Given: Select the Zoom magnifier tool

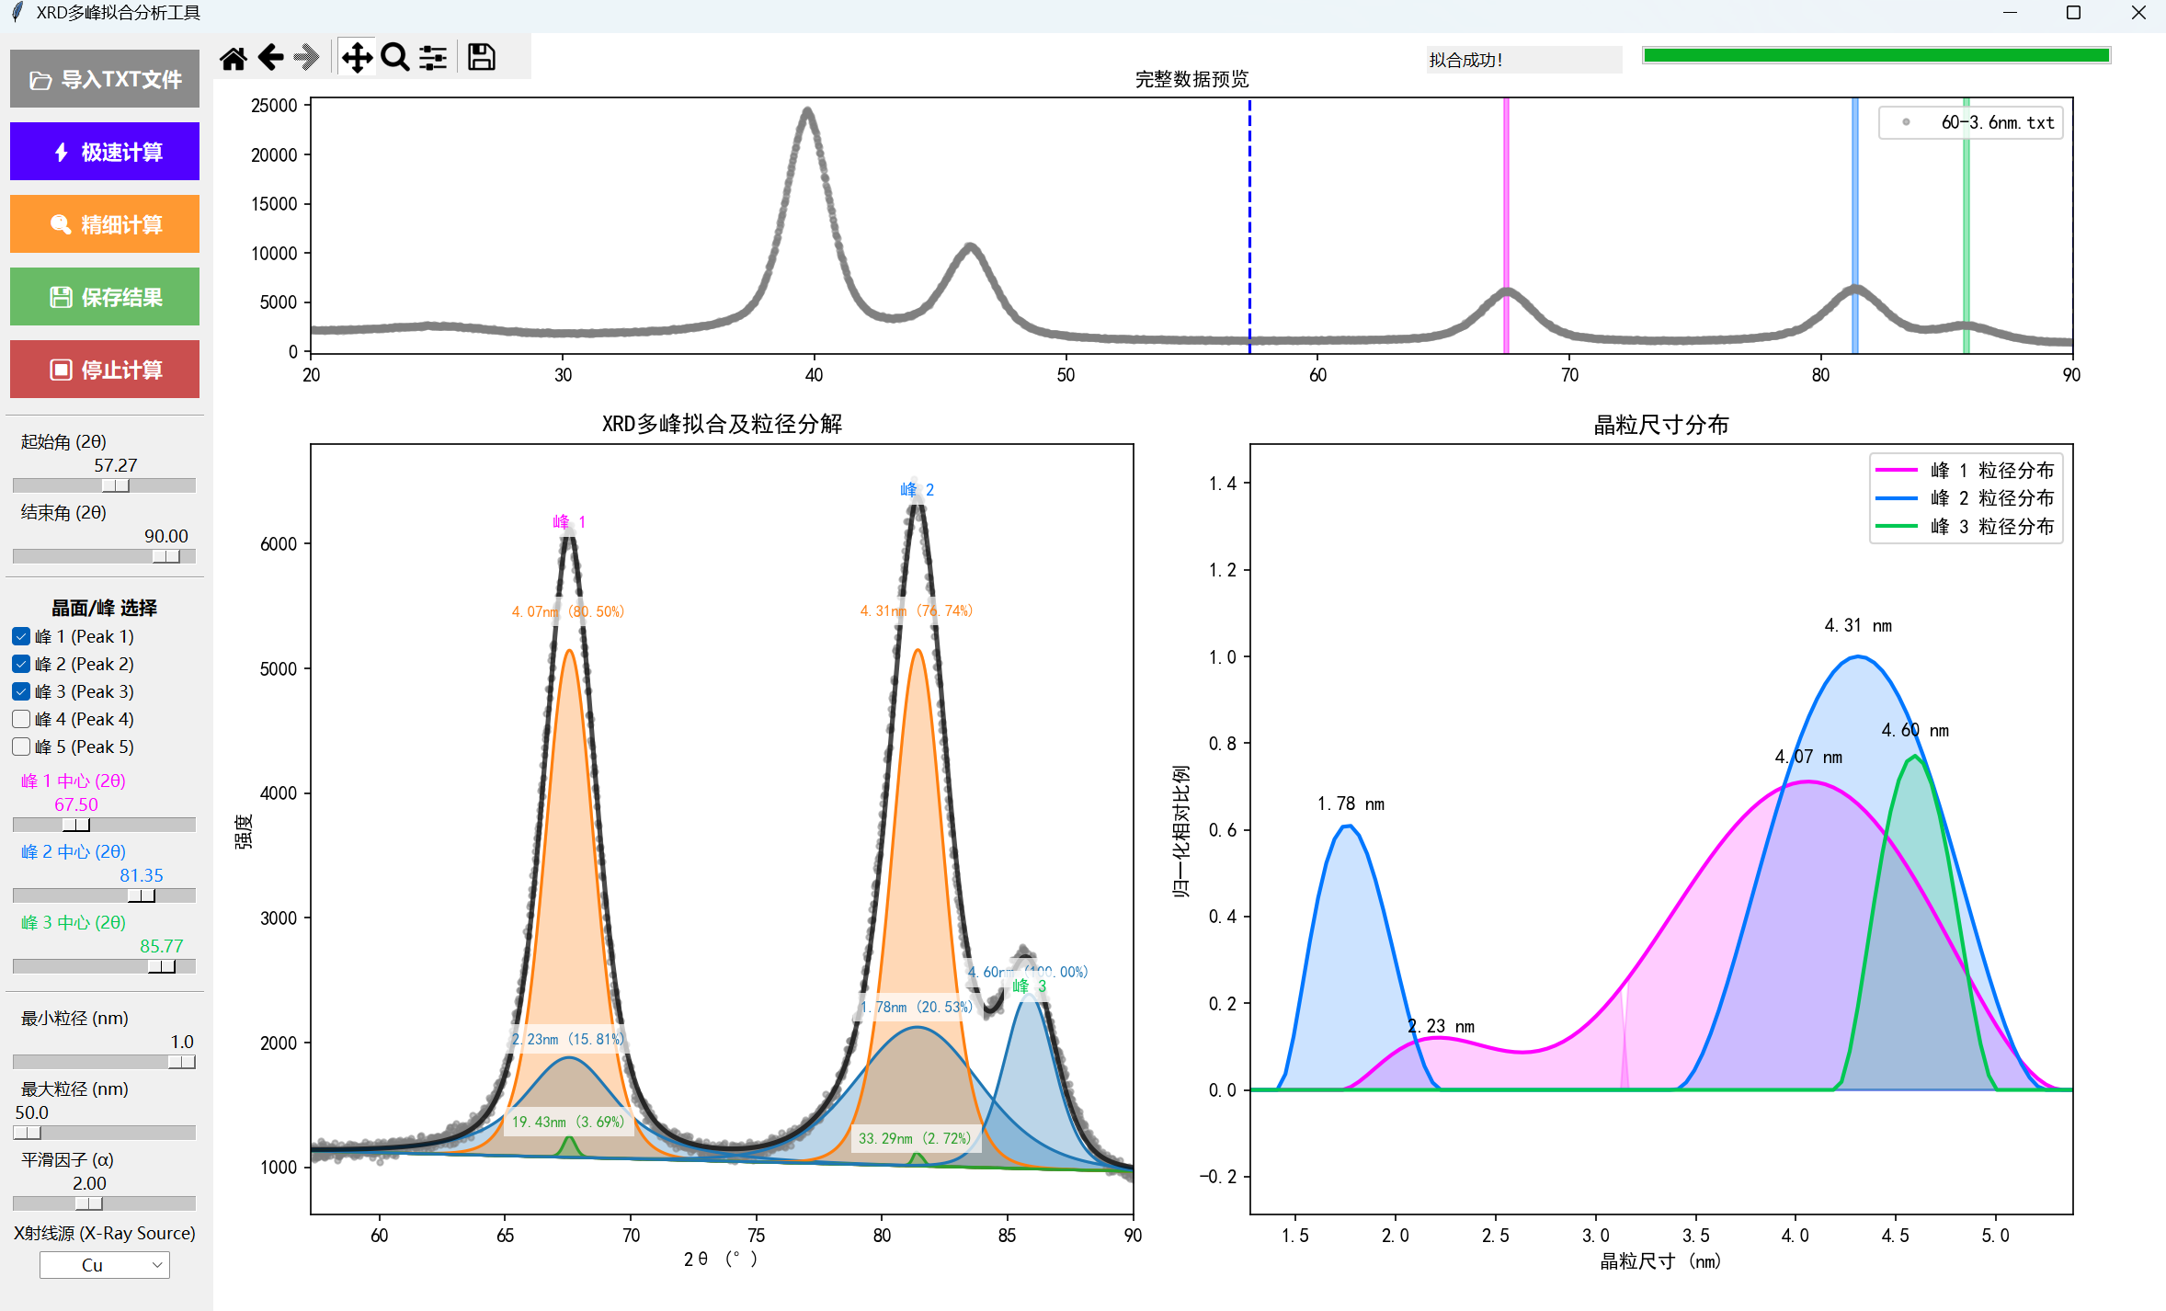Looking at the screenshot, I should (x=395, y=58).
